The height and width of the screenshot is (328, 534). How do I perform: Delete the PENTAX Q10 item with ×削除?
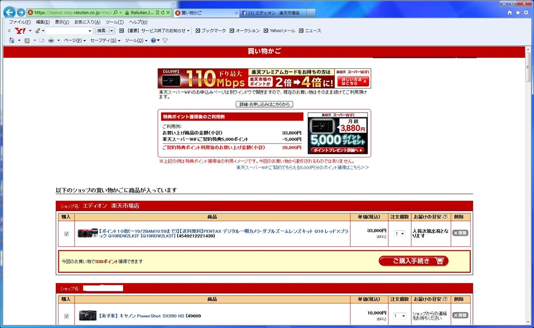point(460,233)
